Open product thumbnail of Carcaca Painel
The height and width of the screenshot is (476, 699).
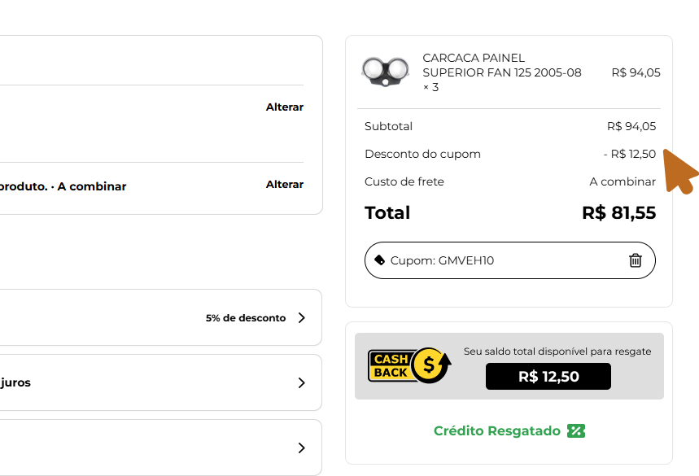(385, 72)
